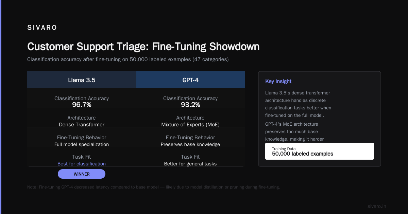Click the Mixture of Experts (MoE) cell
408x214 pixels.
[190, 125]
